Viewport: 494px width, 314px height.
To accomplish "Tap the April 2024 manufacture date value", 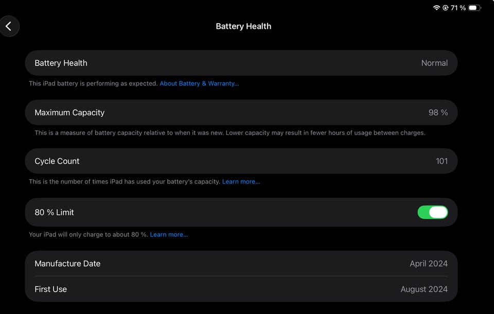I will tap(429, 264).
